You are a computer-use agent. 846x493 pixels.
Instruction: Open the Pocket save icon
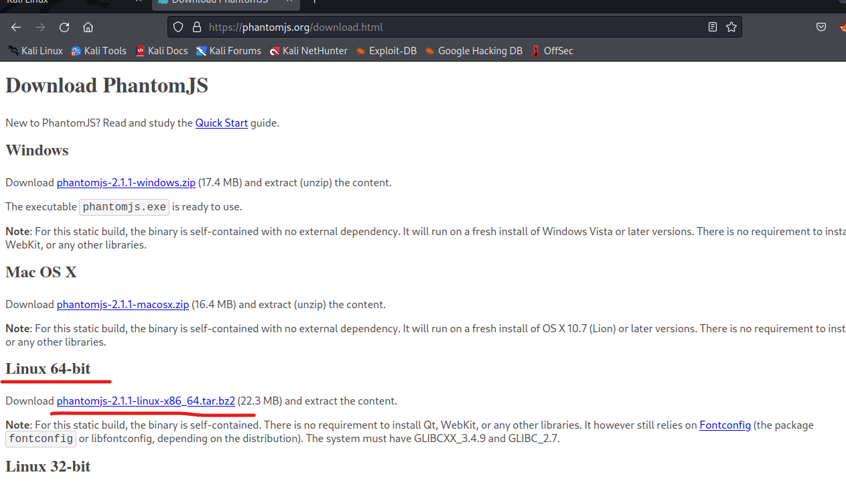[821, 27]
